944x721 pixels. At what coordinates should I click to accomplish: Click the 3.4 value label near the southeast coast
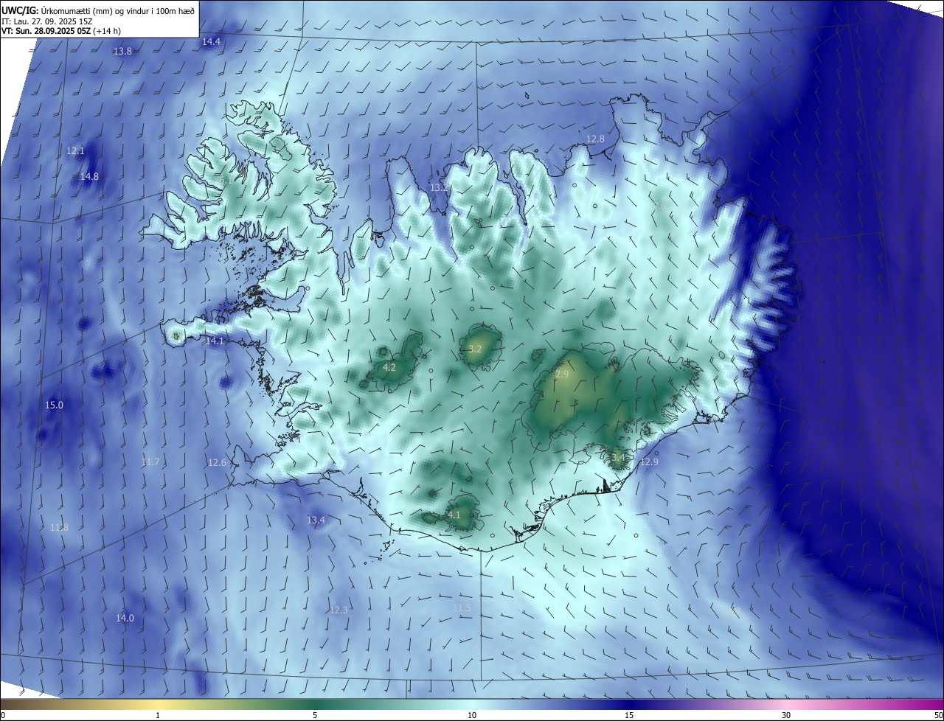click(x=618, y=458)
